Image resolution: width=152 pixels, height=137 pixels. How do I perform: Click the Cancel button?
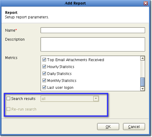[x=134, y=127]
